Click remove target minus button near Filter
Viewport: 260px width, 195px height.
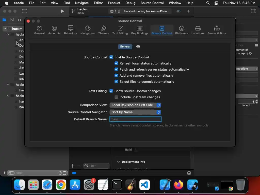(79, 166)
